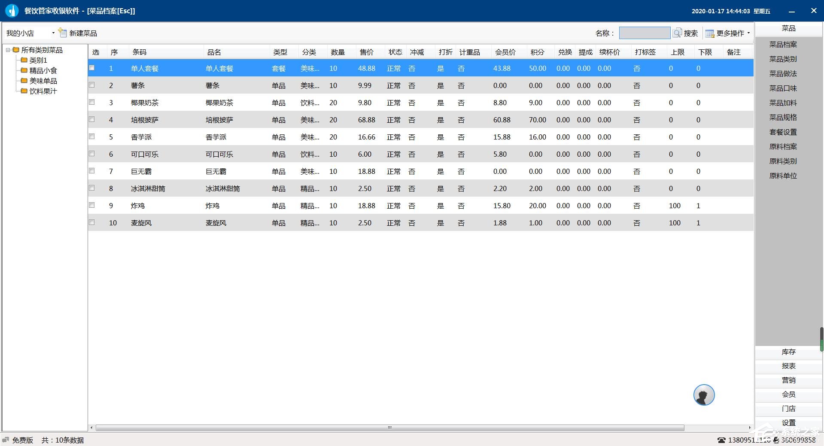Go to 菜品口味 in sidebar
The height and width of the screenshot is (446, 824).
click(783, 88)
